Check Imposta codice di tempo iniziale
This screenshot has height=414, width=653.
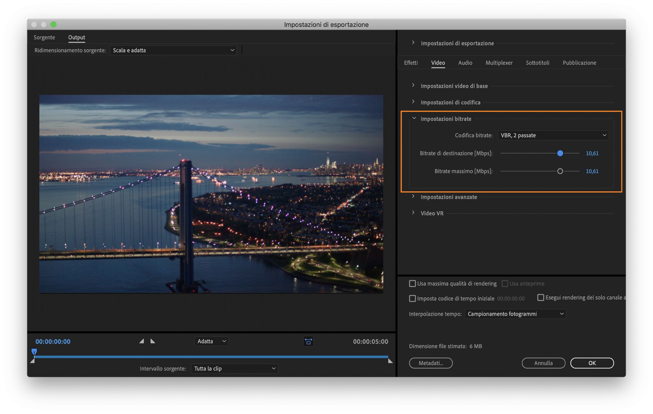pyautogui.click(x=412, y=298)
